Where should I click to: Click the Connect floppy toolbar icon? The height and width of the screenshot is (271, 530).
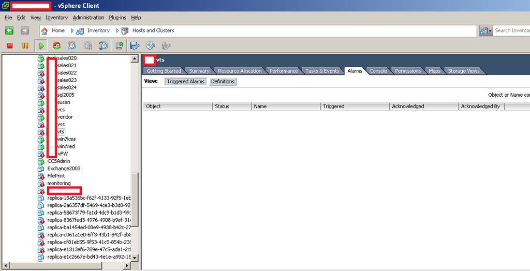pos(135,46)
